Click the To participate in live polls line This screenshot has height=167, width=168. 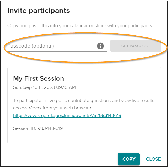click(83, 101)
